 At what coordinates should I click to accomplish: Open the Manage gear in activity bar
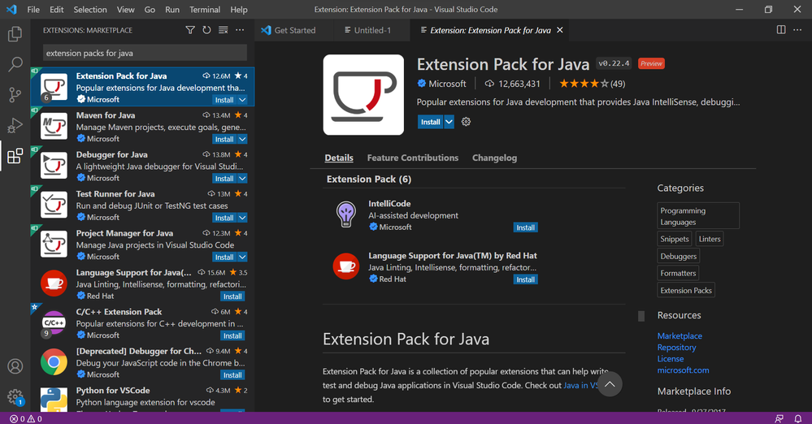click(x=15, y=397)
